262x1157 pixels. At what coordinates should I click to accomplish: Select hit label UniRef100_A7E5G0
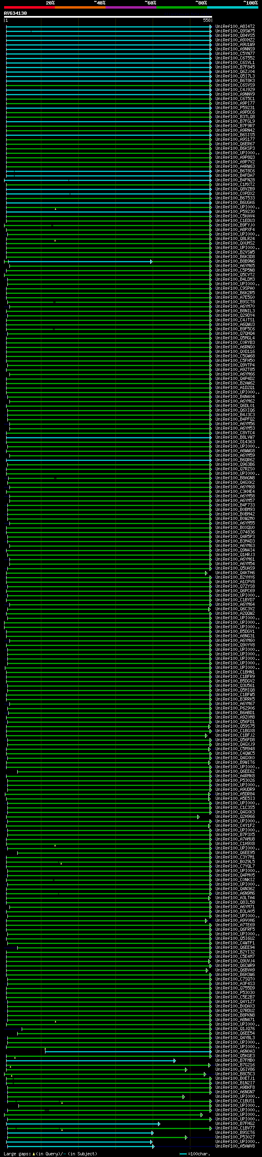[235, 297]
